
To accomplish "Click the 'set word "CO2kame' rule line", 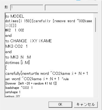I will (x=37, y=79).
